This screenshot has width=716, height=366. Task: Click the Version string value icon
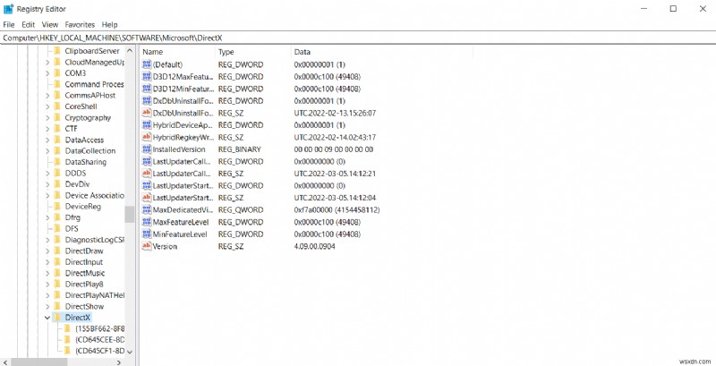tap(147, 246)
